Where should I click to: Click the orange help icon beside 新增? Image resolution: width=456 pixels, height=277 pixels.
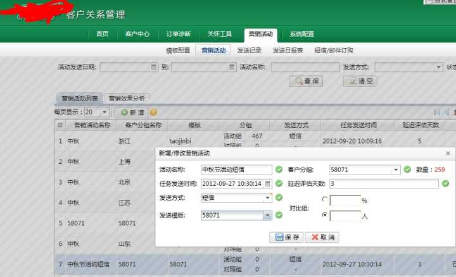click(153, 112)
